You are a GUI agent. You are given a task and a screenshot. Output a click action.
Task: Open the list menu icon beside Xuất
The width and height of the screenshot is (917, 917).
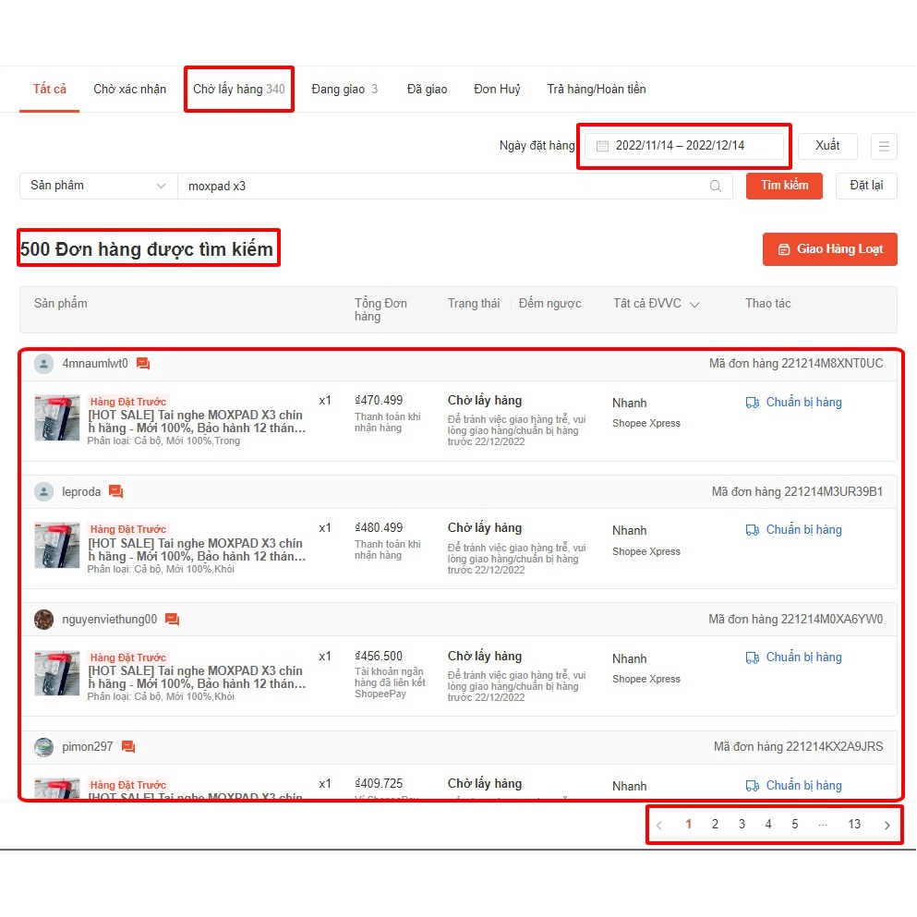click(x=884, y=146)
